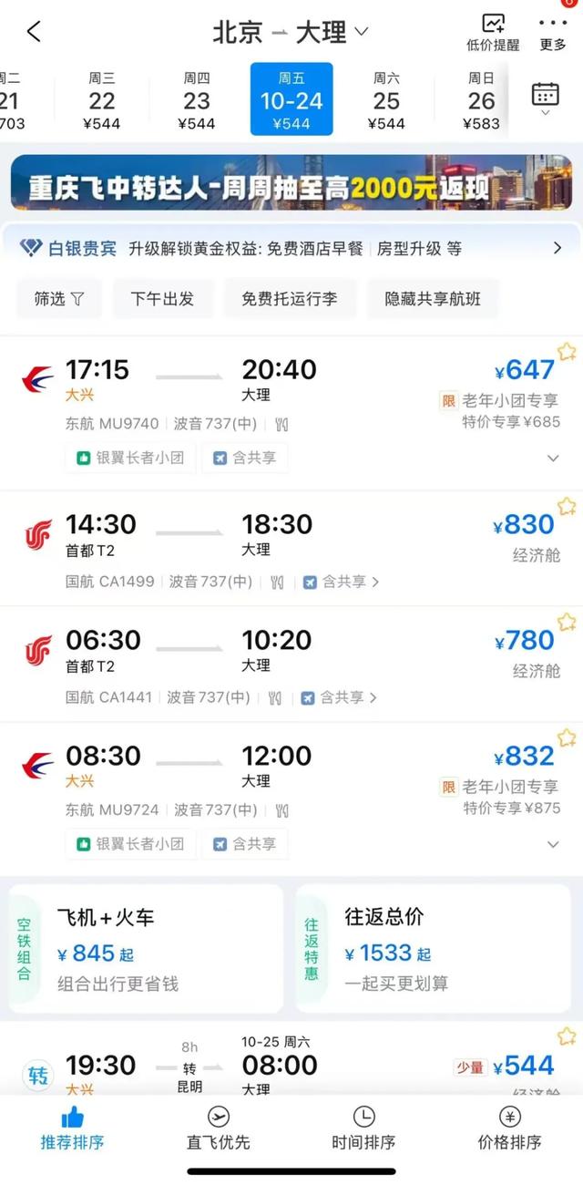This screenshot has width=583, height=1185.
Task: Expand fare details for 08:30 flight
Action: [552, 845]
